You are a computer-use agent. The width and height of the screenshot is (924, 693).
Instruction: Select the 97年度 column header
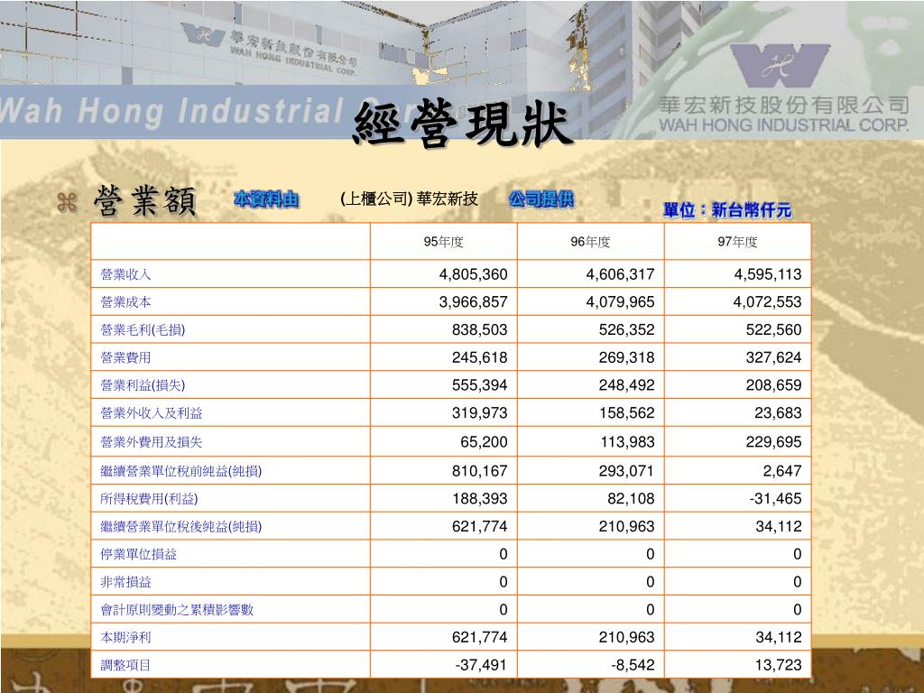(738, 242)
